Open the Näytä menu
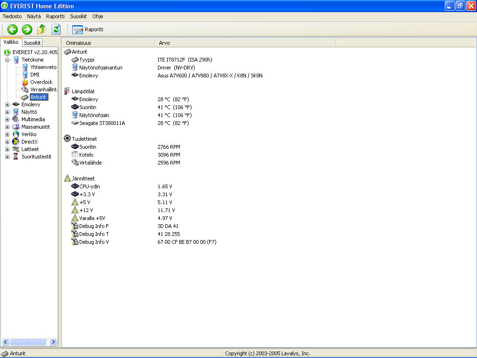Viewport: 477px width, 358px height. click(x=34, y=16)
